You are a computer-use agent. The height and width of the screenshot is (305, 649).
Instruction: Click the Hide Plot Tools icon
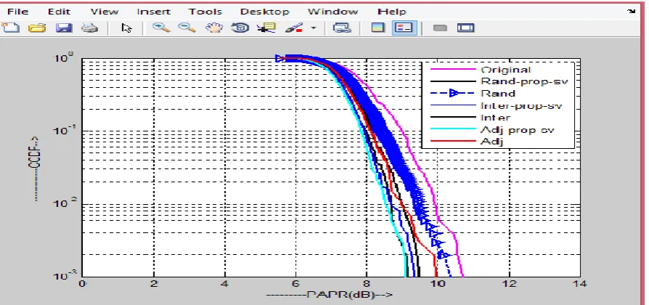[x=440, y=28]
